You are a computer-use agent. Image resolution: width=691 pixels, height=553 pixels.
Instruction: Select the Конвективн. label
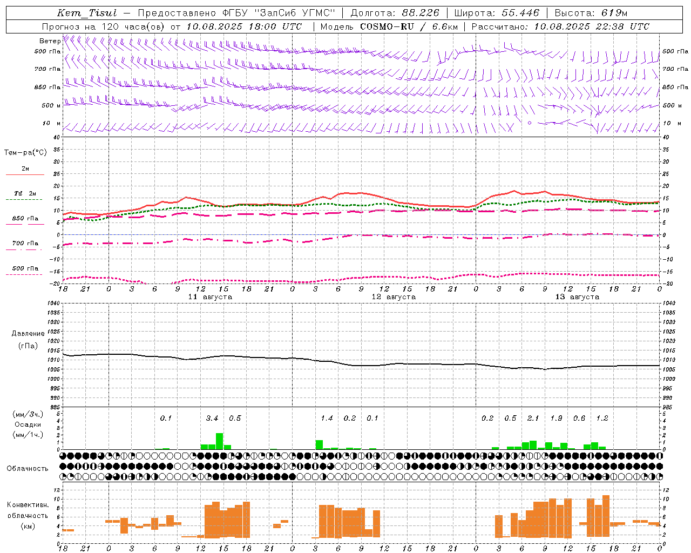pyautogui.click(x=28, y=505)
